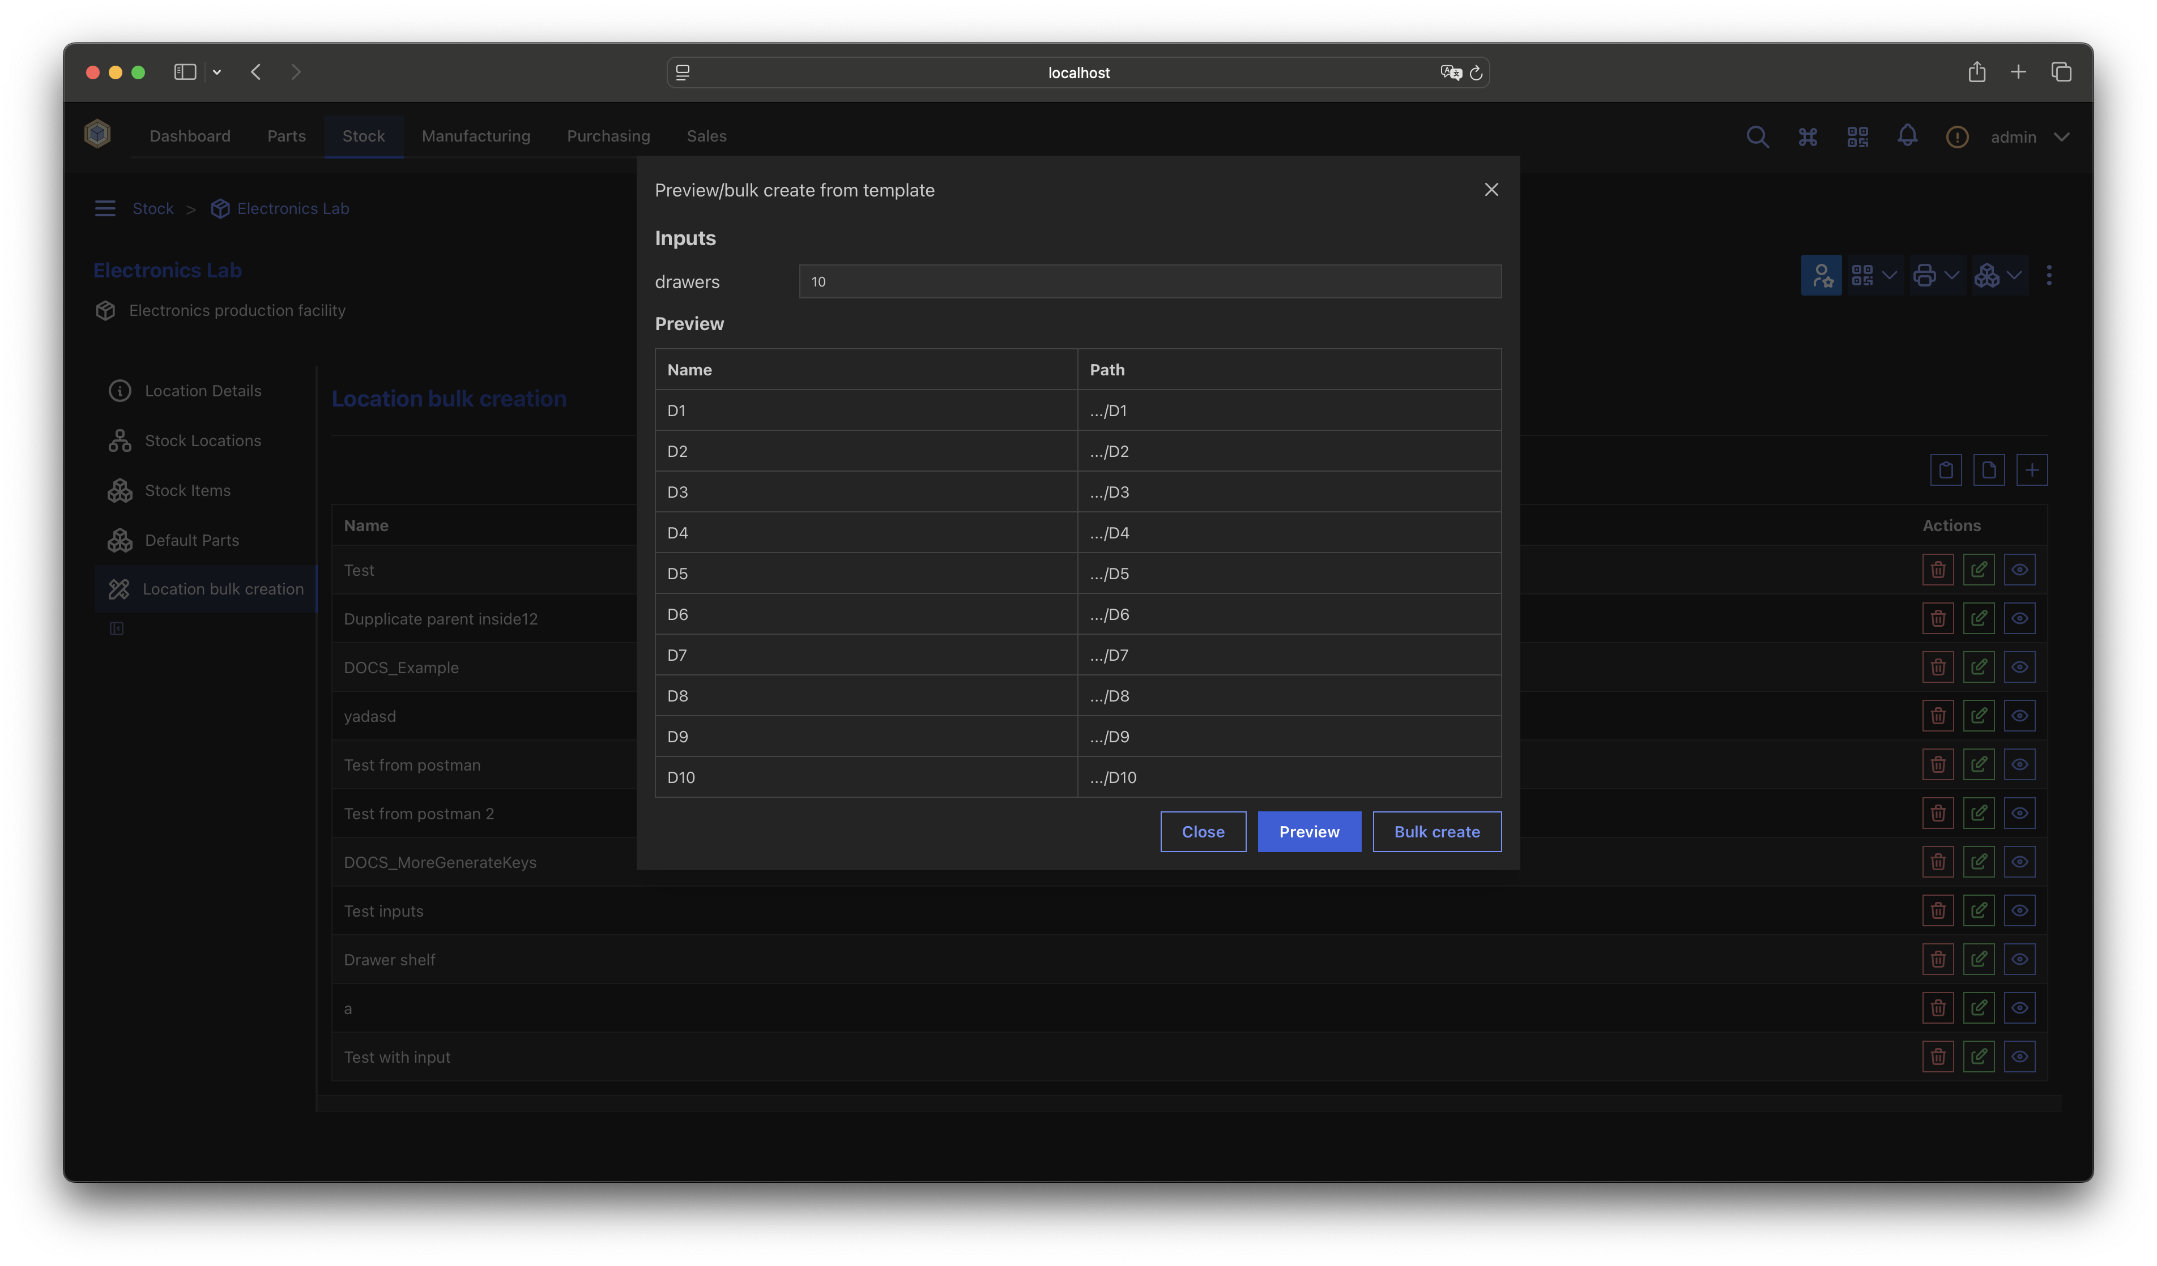Open notifications bell icon
Screen dimensions: 2157x1266
1907,136
